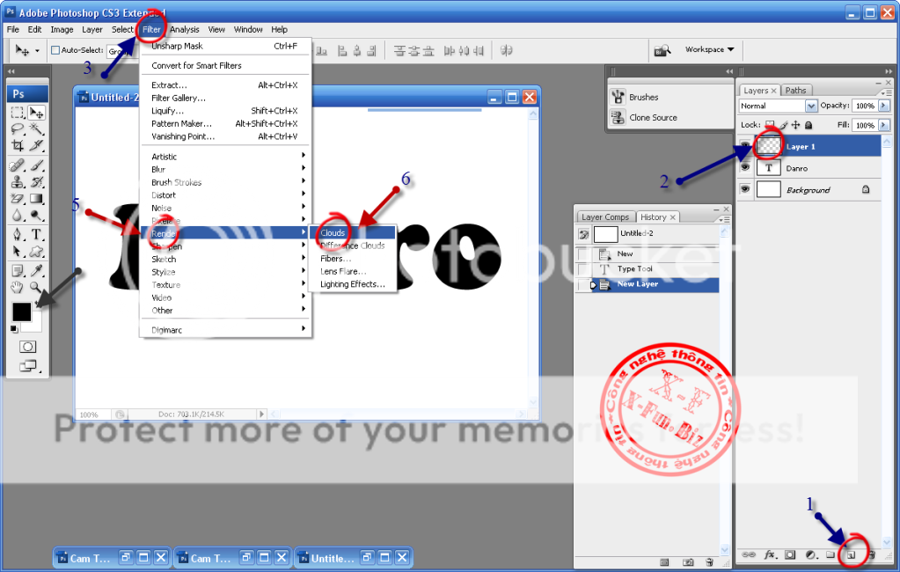Select the Move tool in toolbox

click(37, 113)
